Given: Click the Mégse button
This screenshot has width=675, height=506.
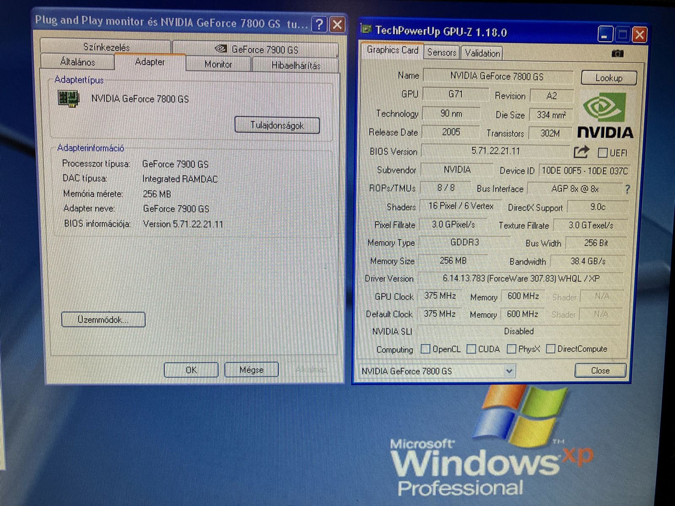Looking at the screenshot, I should (251, 369).
